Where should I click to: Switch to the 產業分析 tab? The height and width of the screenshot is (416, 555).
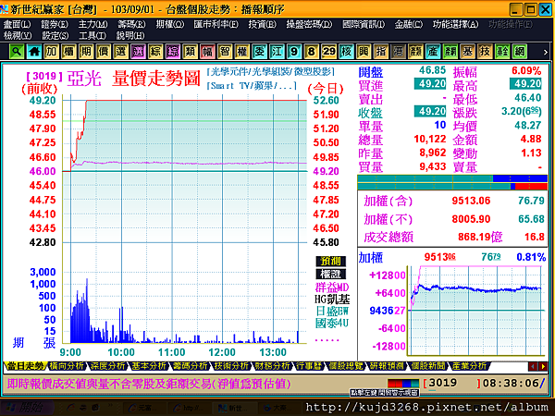pyautogui.click(x=469, y=366)
